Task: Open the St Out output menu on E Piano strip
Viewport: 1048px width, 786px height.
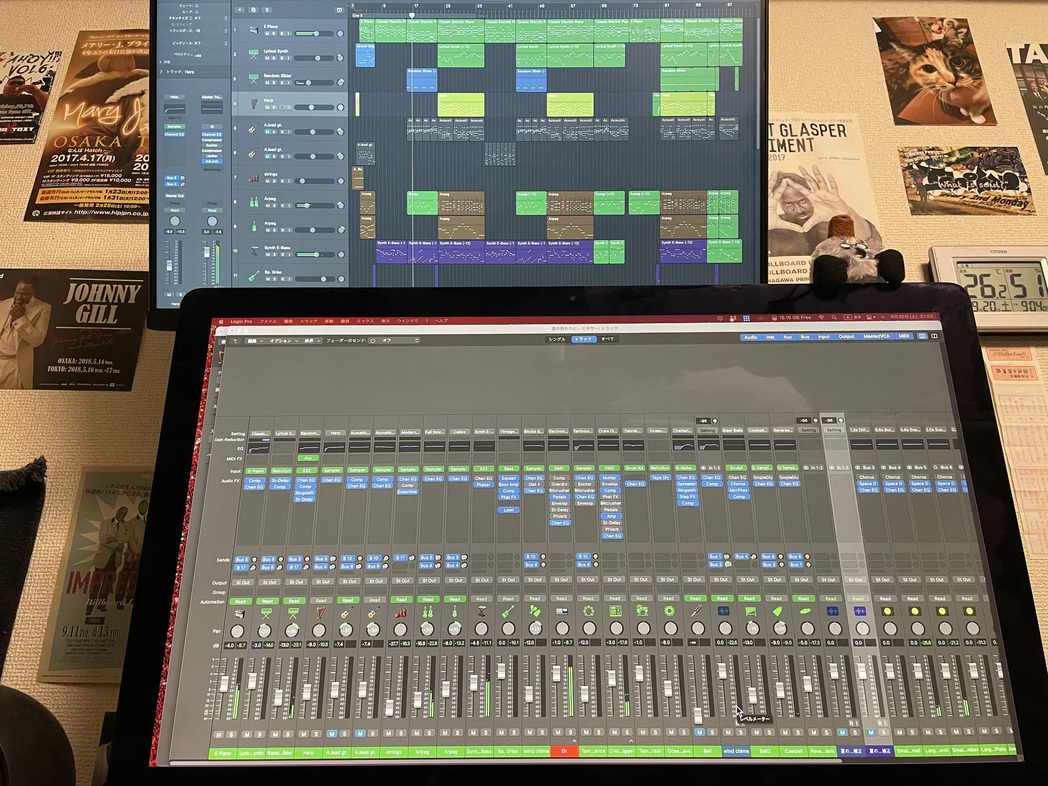Action: [243, 583]
